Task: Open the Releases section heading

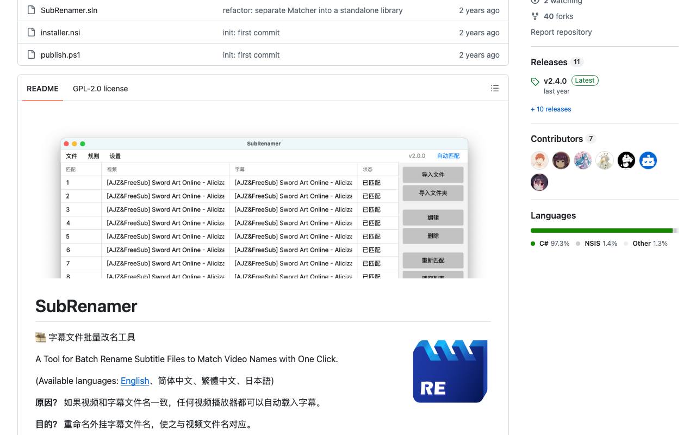Action: [x=549, y=62]
